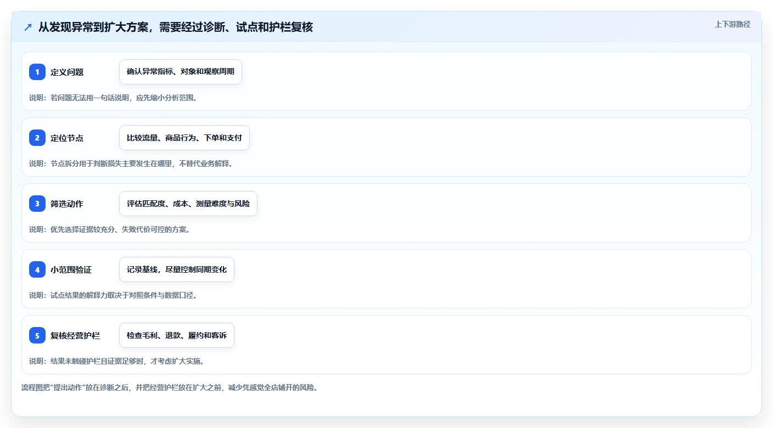Click the 上下游路径 label in header

tap(732, 24)
